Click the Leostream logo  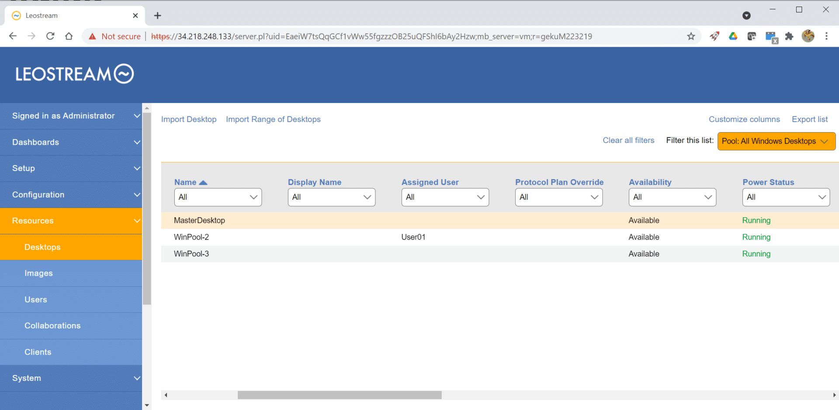tap(75, 74)
